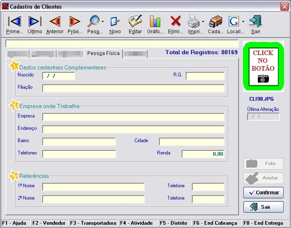Delete the record with the Eliminar icon

175,24
